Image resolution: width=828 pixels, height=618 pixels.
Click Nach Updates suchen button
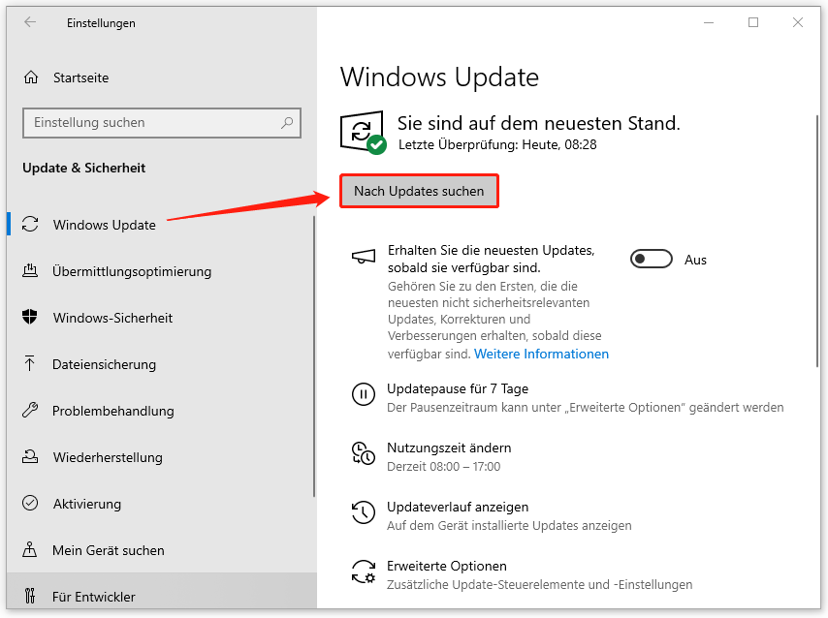click(x=419, y=191)
